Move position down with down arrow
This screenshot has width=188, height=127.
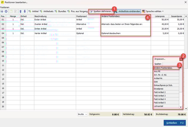click(x=25, y=11)
